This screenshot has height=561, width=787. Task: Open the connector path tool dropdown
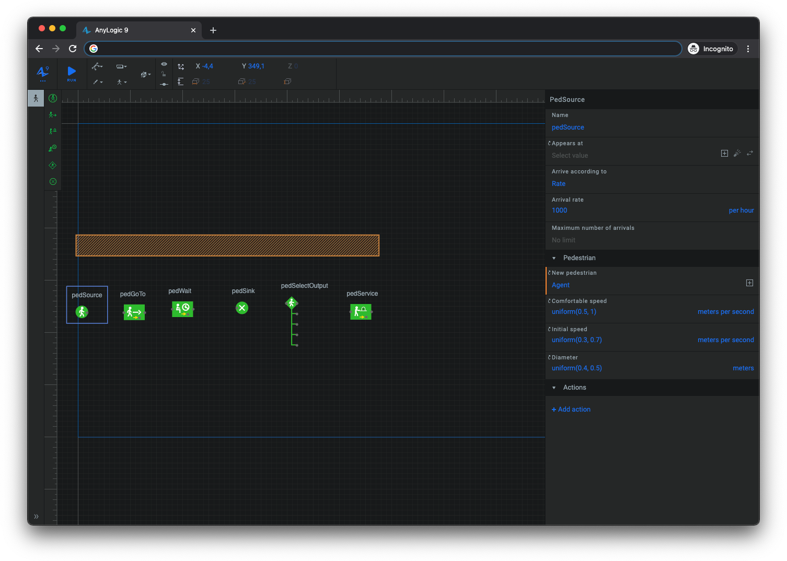97,66
